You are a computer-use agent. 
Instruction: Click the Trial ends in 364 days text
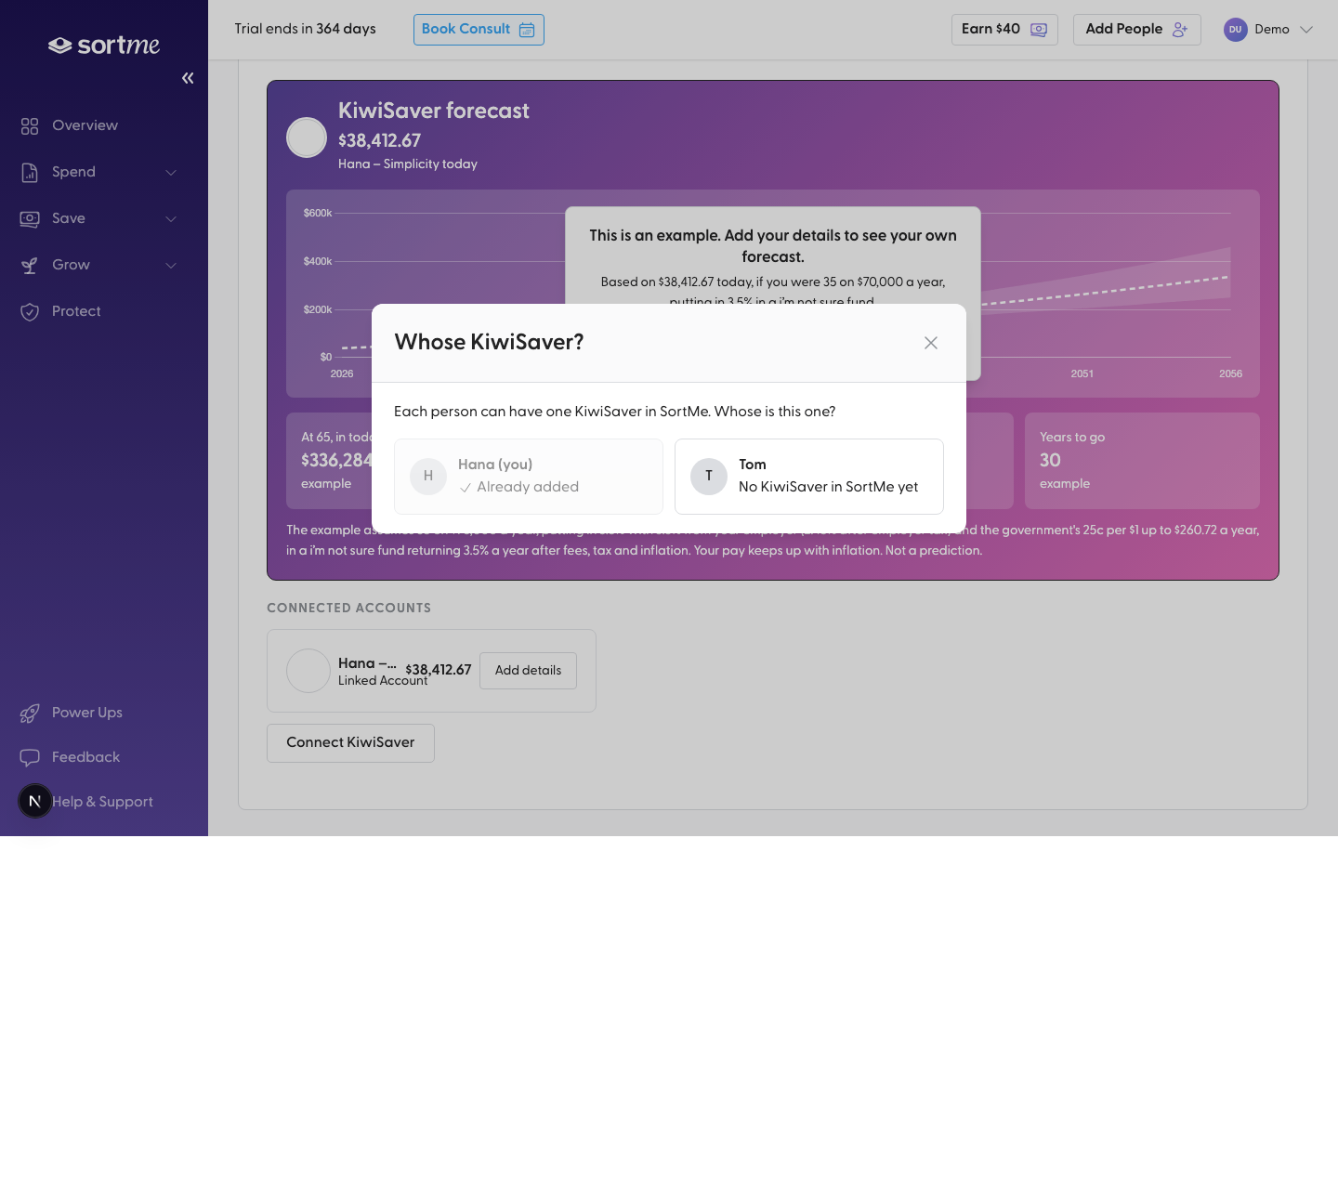[305, 29]
